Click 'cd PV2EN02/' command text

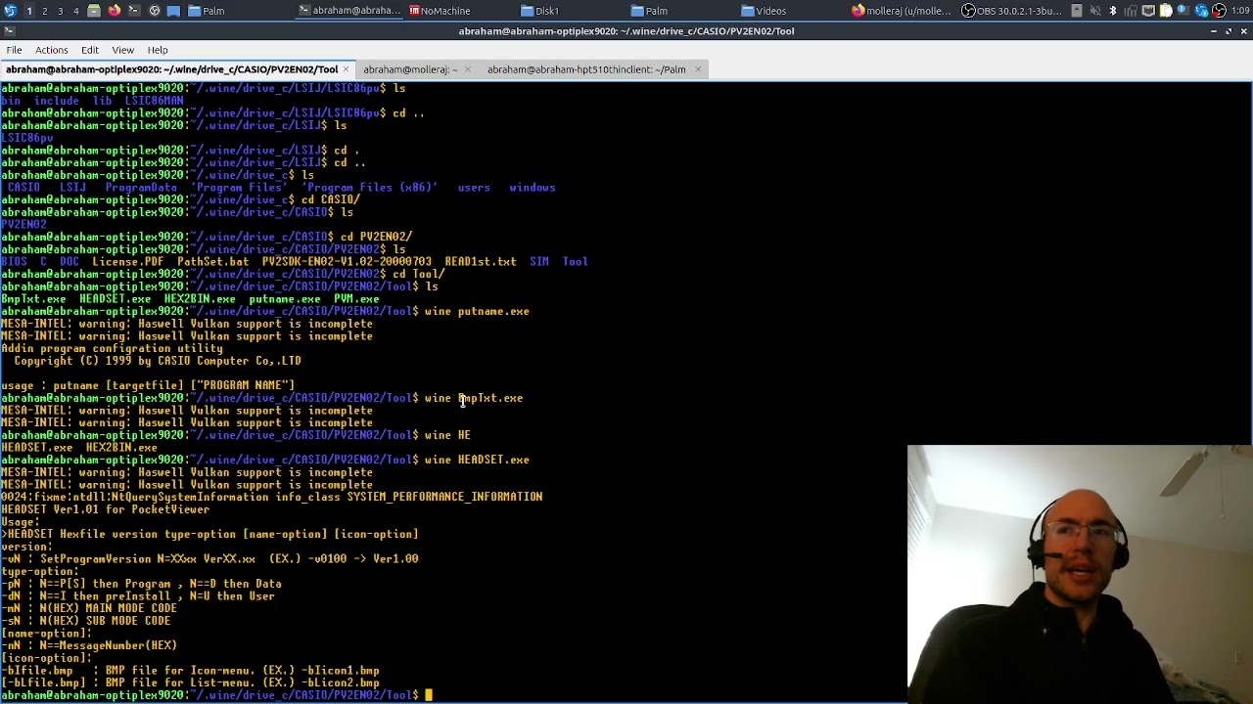376,237
